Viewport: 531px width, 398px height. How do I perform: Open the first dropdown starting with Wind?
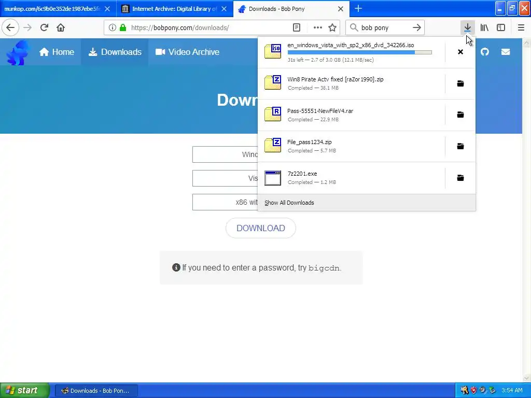pyautogui.click(x=225, y=154)
